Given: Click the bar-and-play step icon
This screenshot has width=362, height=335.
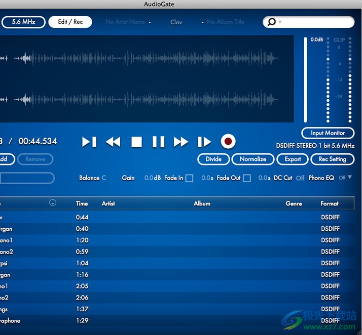Looking at the screenshot, I should tap(204, 142).
